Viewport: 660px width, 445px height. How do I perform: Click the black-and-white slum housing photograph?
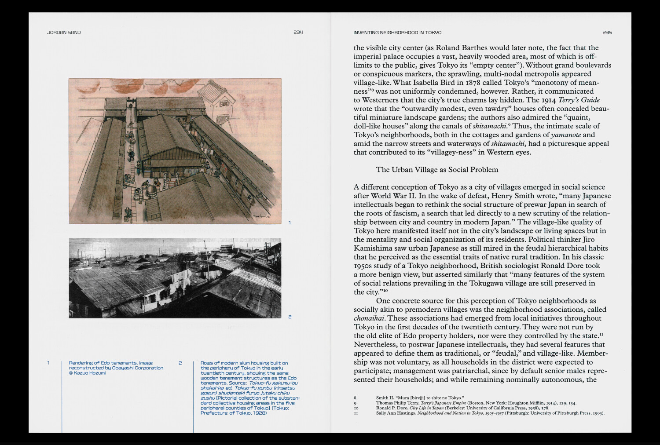point(175,278)
